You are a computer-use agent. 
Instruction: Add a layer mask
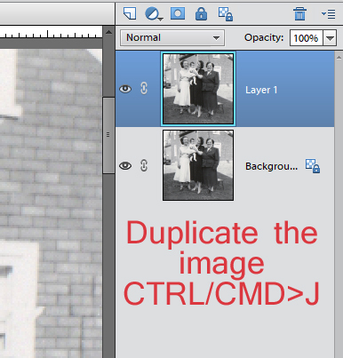tap(178, 13)
